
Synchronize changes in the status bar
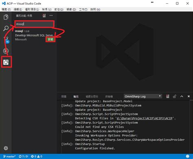pos(24,157)
